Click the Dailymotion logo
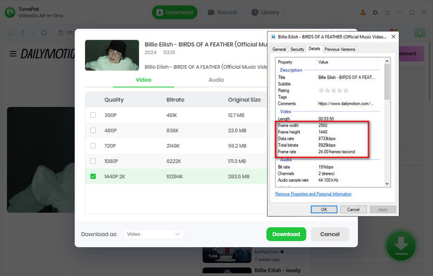 point(48,54)
